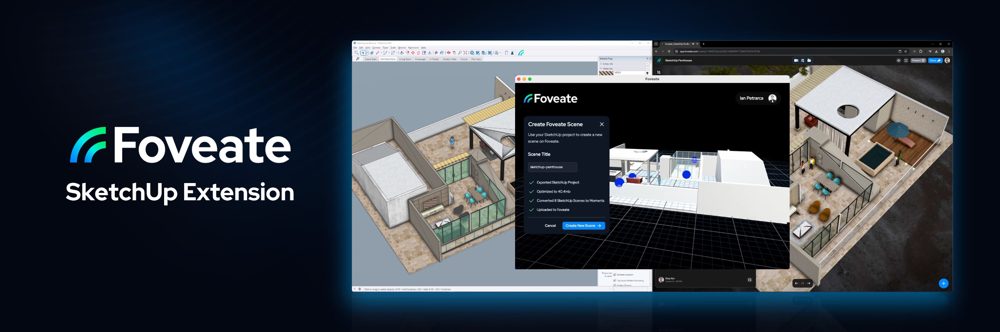Image resolution: width=1000 pixels, height=332 pixels.
Task: Mute sound with speaker icon in Foveate web header
Action: (899, 60)
